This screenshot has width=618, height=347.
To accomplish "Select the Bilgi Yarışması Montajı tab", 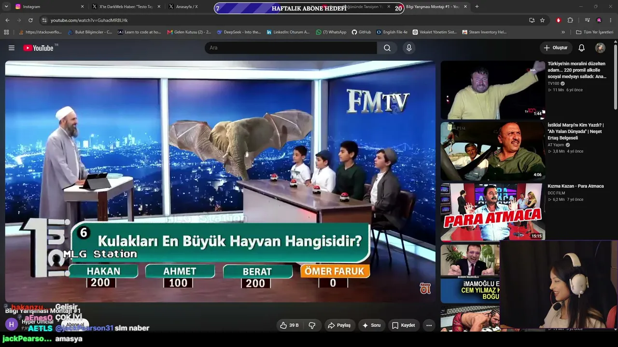I will pos(432,7).
